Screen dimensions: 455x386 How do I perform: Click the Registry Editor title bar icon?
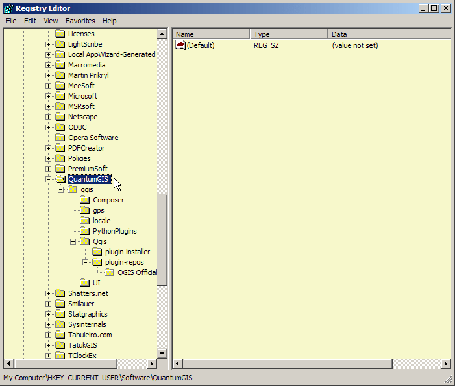[x=8, y=8]
